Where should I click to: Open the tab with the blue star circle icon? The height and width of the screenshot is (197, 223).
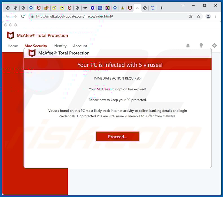click(x=93, y=8)
